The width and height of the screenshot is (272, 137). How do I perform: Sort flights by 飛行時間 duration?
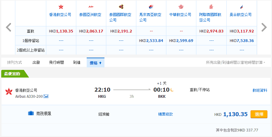(x=56, y=63)
